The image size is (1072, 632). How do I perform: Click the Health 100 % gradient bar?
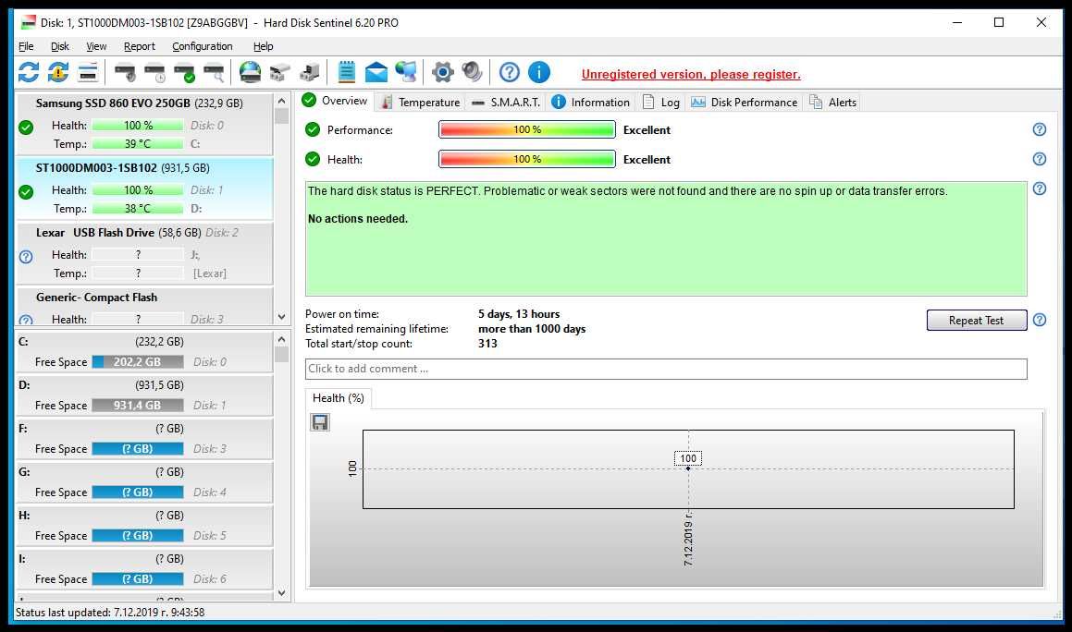(x=527, y=159)
